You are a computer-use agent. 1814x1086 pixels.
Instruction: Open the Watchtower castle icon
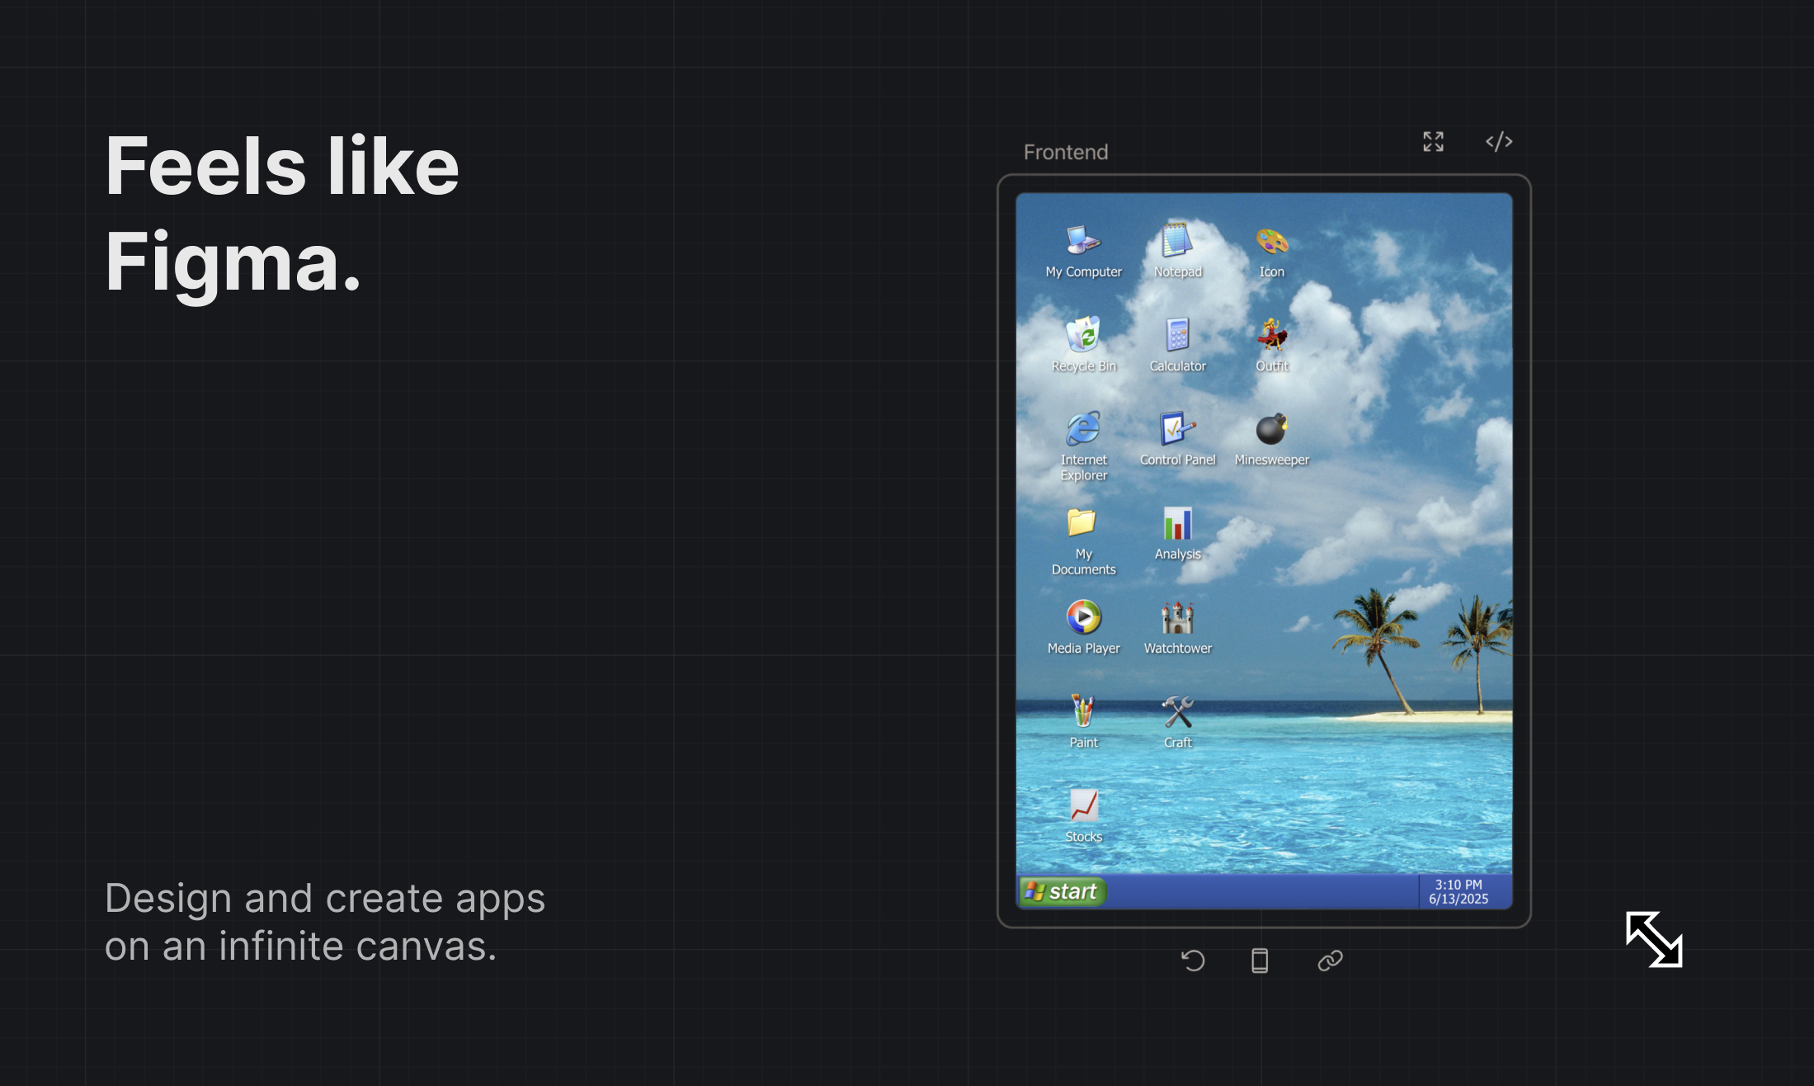(1177, 619)
